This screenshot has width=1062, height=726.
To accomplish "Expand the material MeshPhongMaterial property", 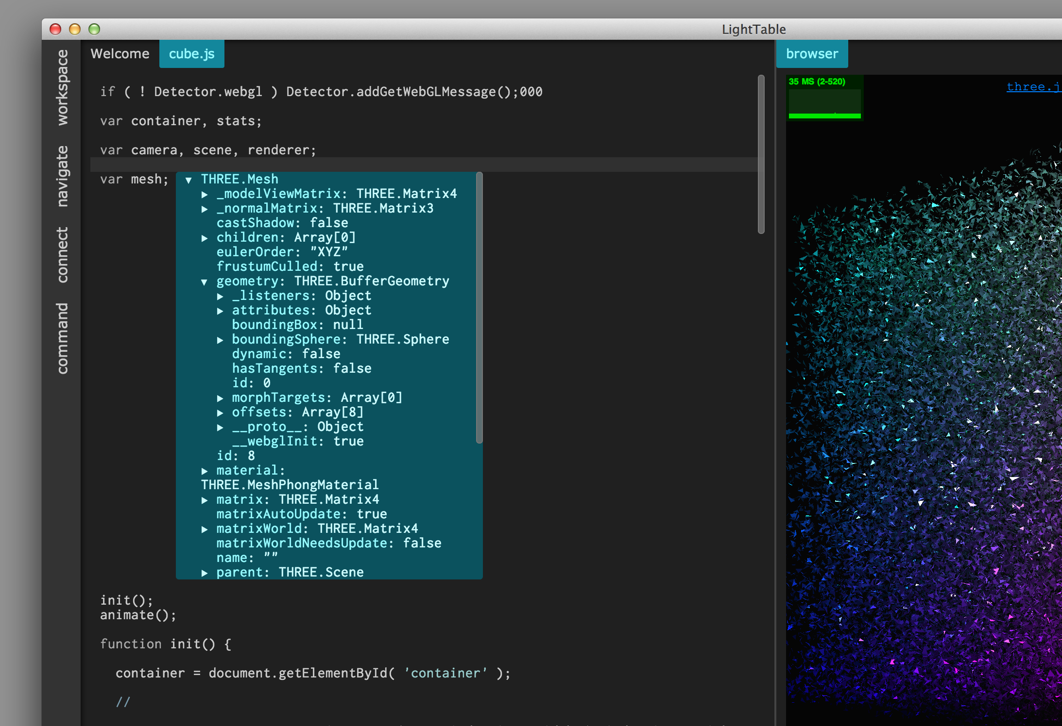I will (205, 471).
